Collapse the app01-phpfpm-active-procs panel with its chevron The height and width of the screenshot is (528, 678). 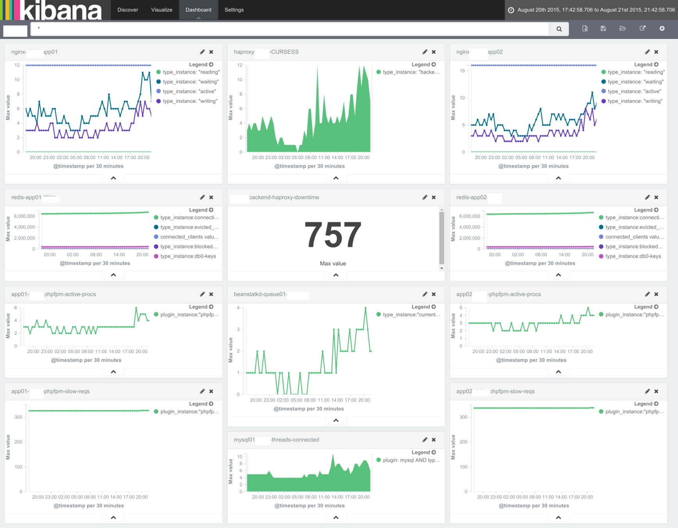coord(113,372)
